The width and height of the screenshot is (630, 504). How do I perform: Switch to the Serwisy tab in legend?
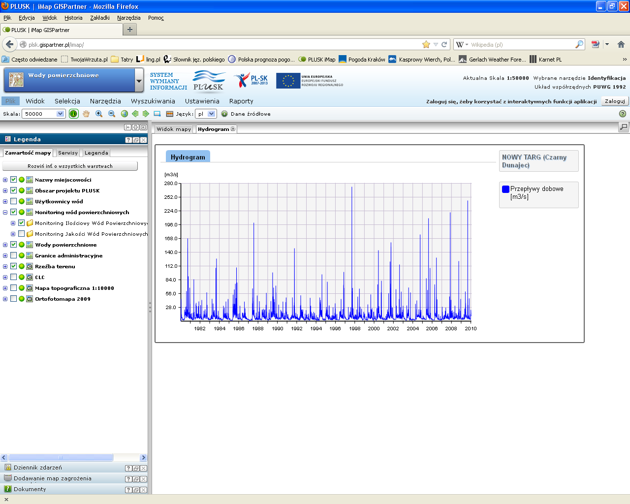pyautogui.click(x=68, y=153)
